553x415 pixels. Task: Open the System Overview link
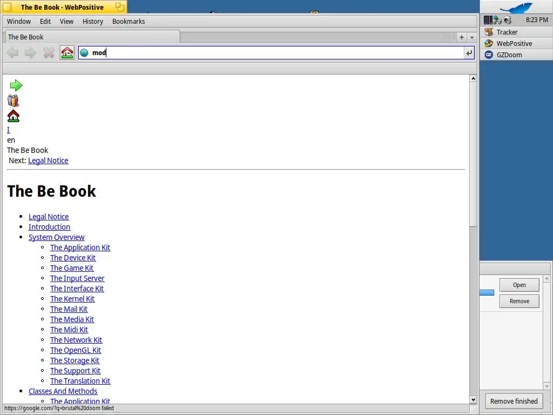click(56, 237)
